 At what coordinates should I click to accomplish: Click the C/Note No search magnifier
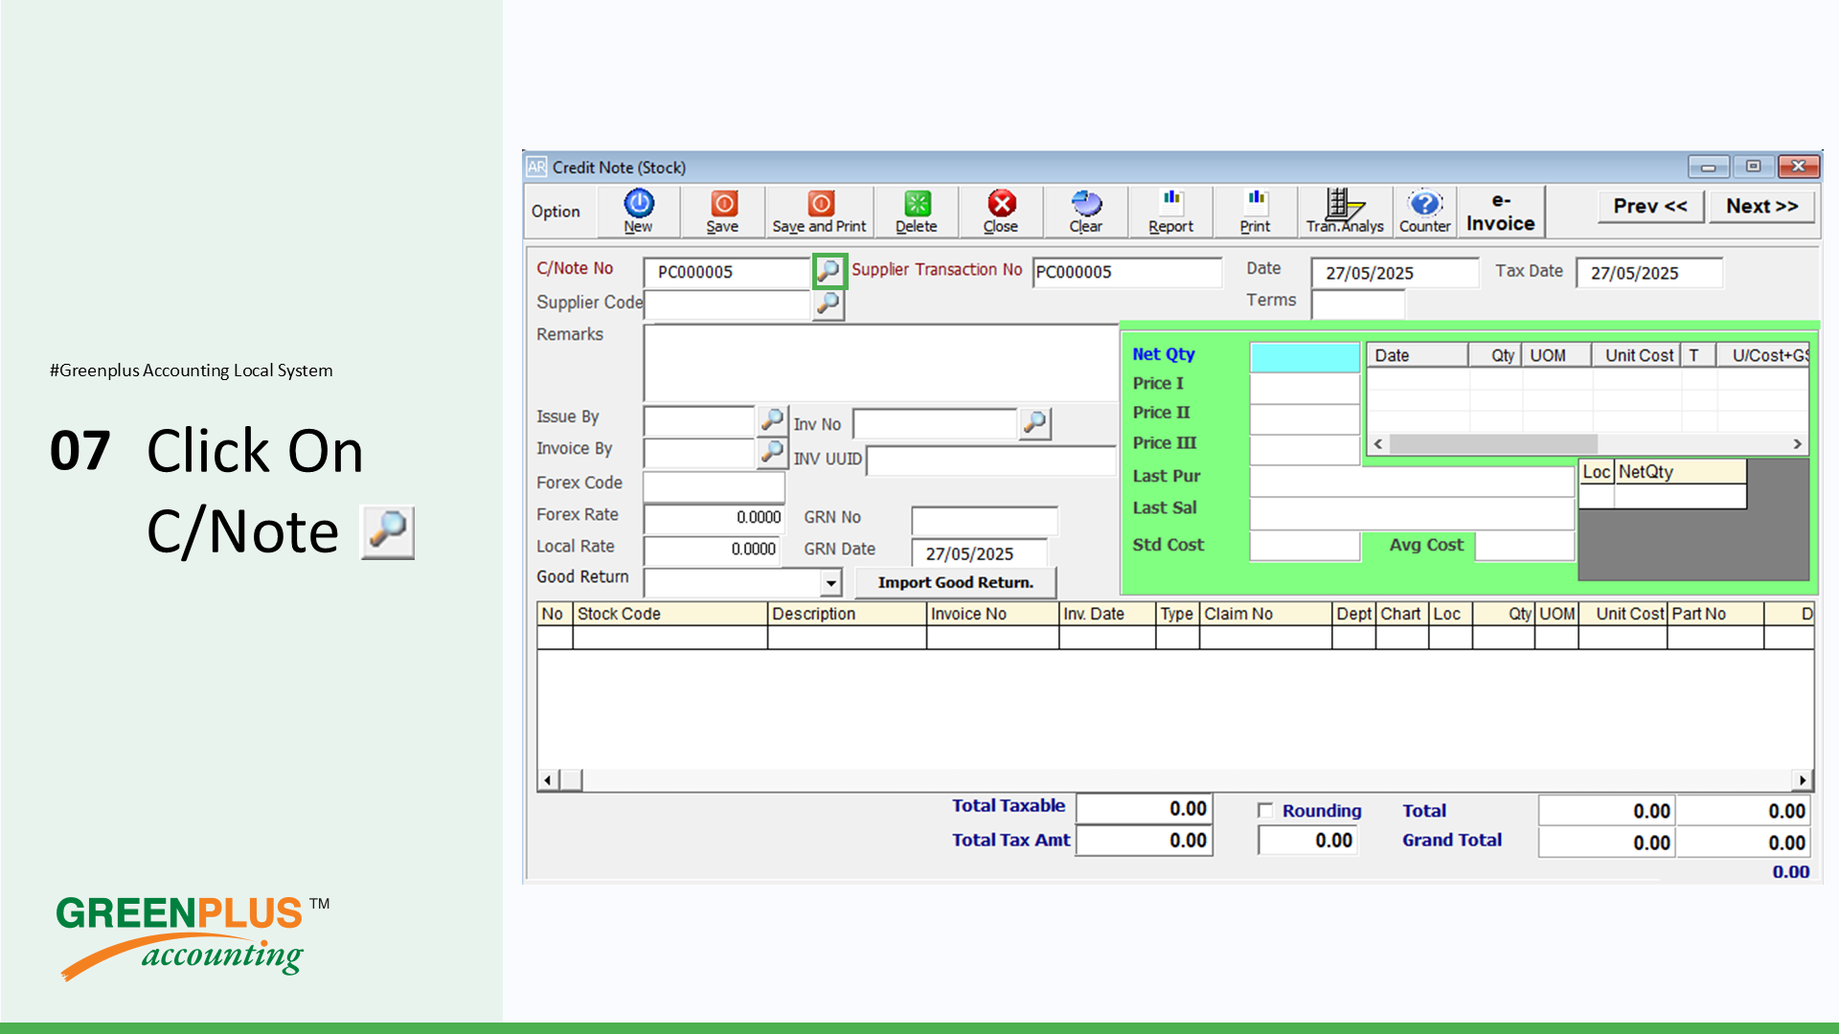(829, 271)
